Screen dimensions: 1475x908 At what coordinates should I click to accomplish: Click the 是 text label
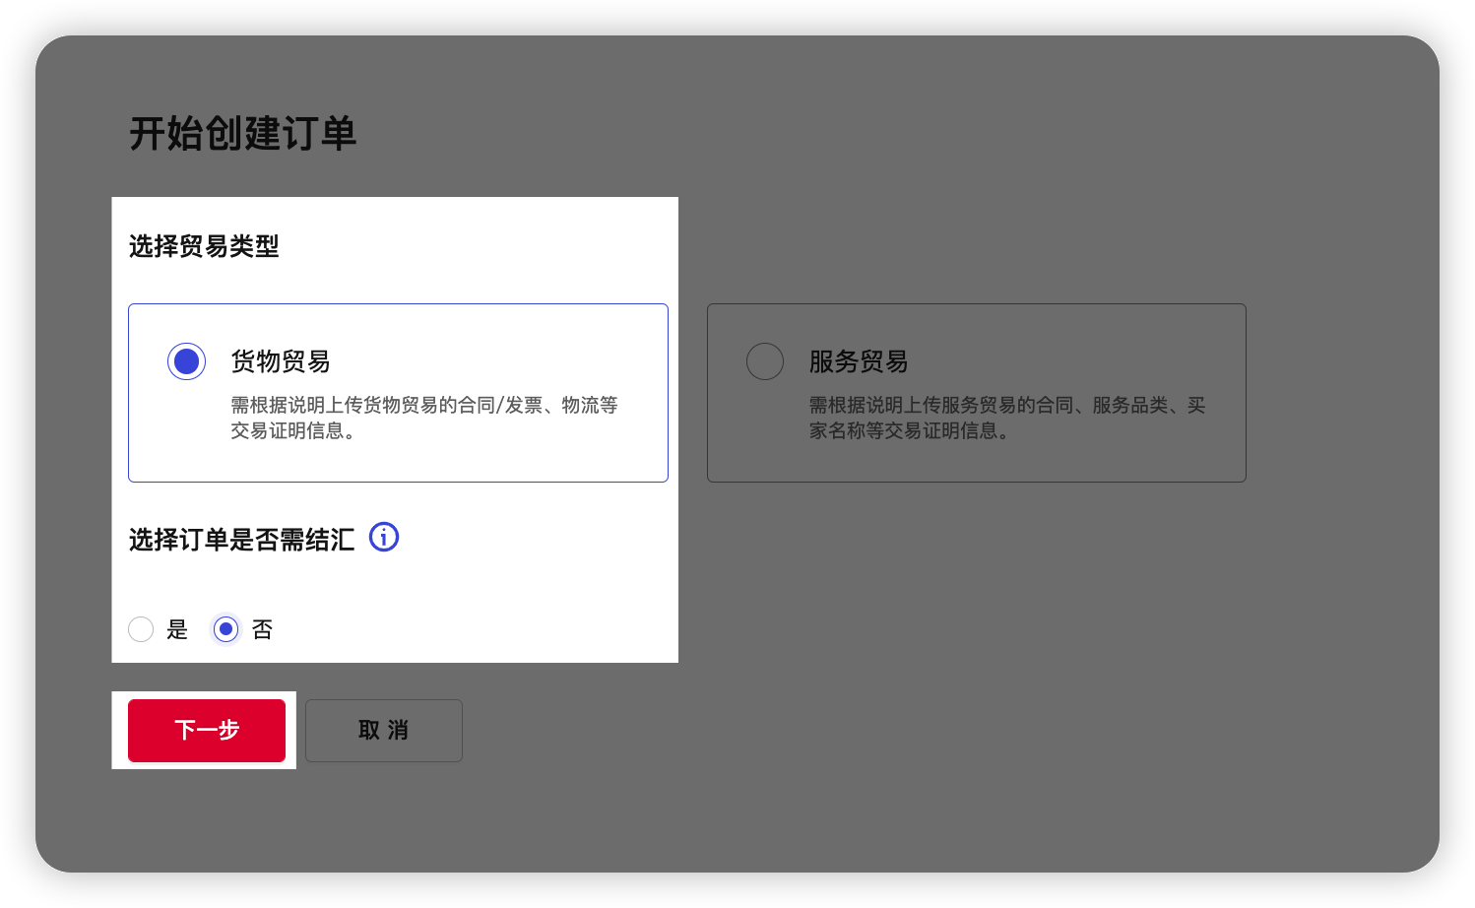pyautogui.click(x=177, y=629)
